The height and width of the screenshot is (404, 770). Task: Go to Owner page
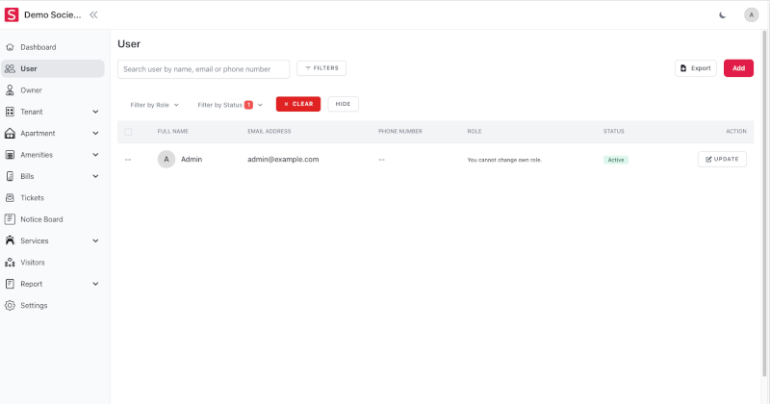(x=31, y=90)
